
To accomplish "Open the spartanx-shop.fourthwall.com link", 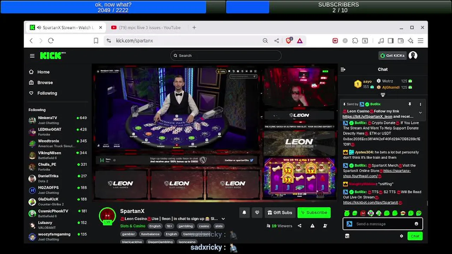I will click(x=377, y=173).
